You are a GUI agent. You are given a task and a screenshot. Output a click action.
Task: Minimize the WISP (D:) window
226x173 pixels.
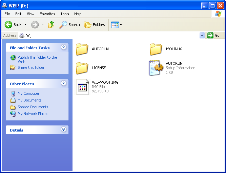[x=205, y=6]
